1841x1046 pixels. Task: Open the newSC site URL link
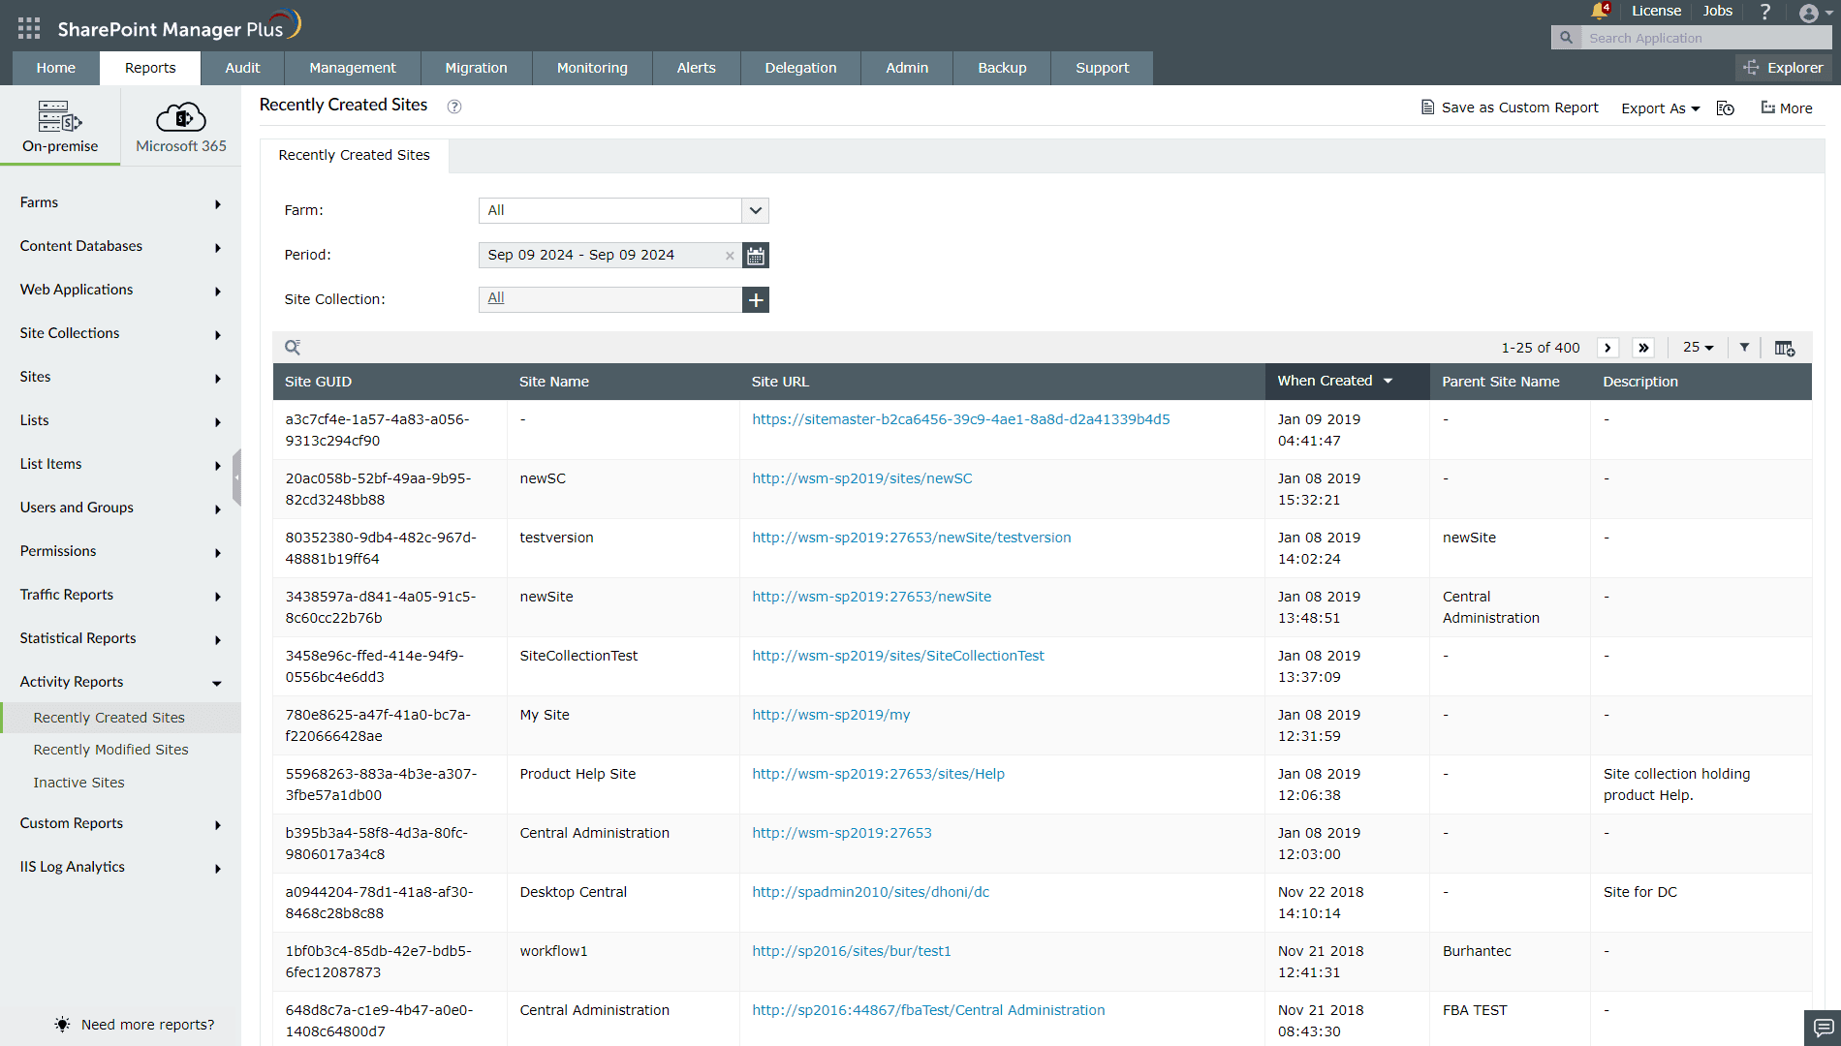click(x=861, y=478)
